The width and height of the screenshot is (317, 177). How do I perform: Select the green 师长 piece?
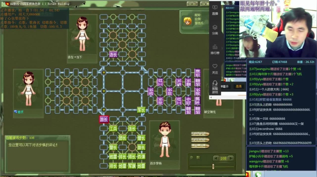pos(132,157)
